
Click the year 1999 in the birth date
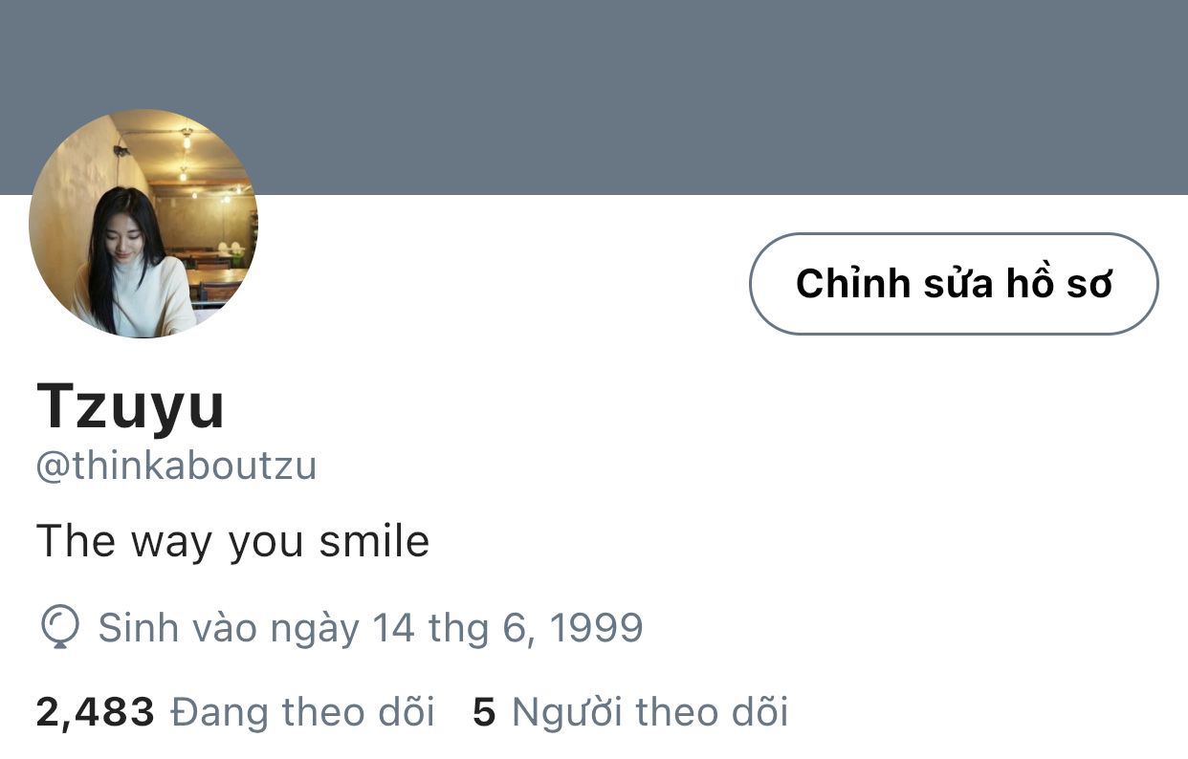[x=597, y=628]
